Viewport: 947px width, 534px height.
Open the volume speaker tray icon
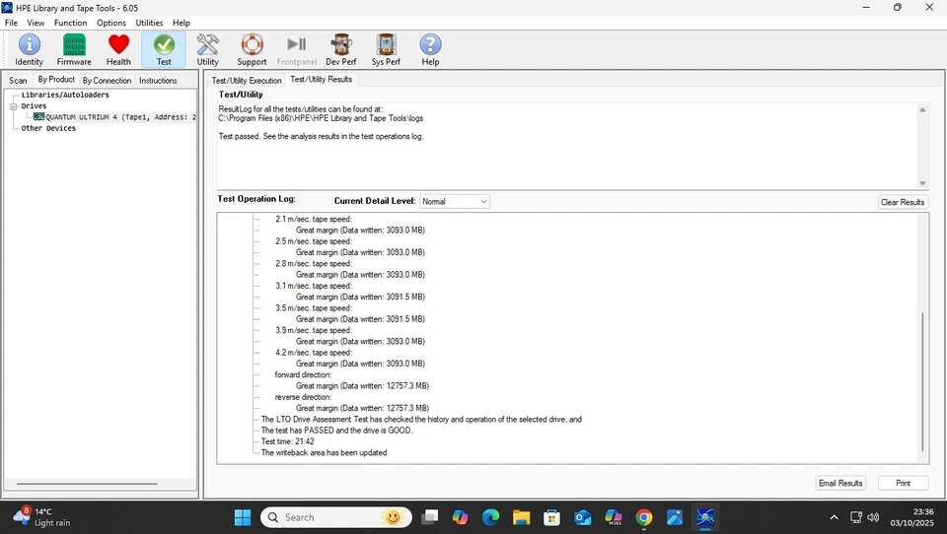(x=873, y=517)
